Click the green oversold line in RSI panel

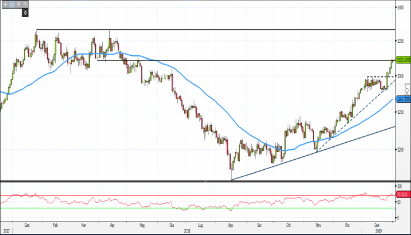pos(117,208)
